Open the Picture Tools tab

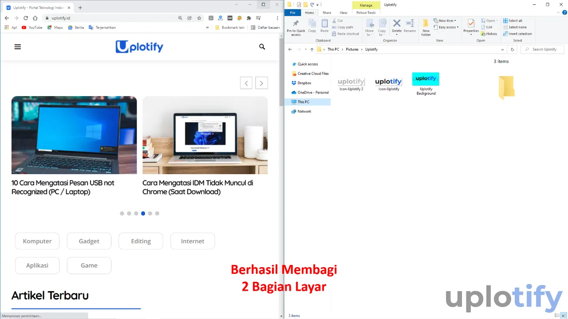pyautogui.click(x=366, y=13)
